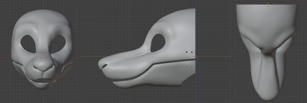The width and height of the screenshot is (307, 103).
Task: Select the nostril on the side-view mask
Action: pyautogui.click(x=105, y=66)
